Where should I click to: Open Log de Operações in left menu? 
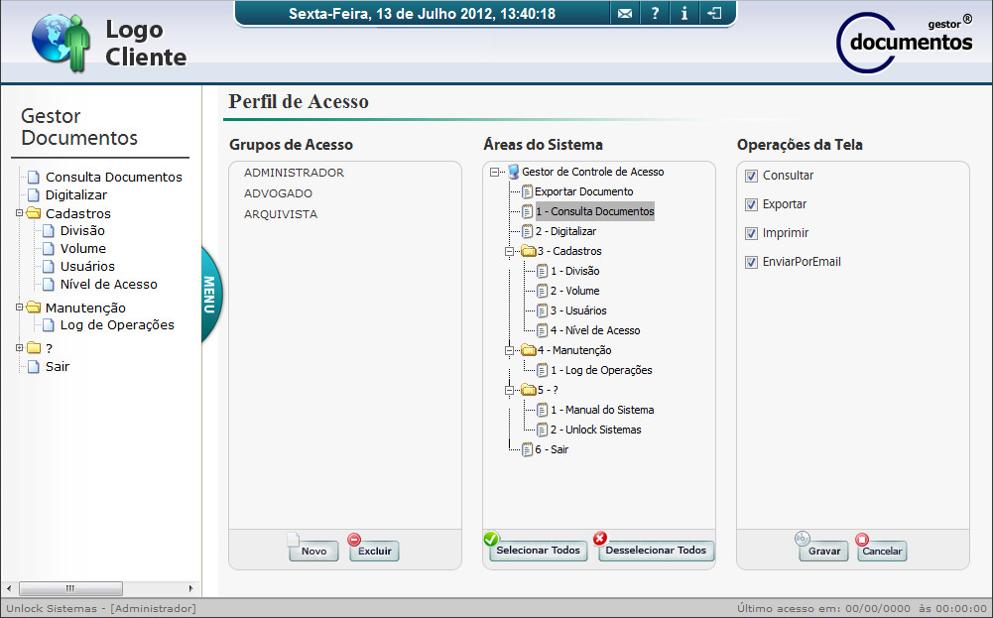click(x=116, y=325)
